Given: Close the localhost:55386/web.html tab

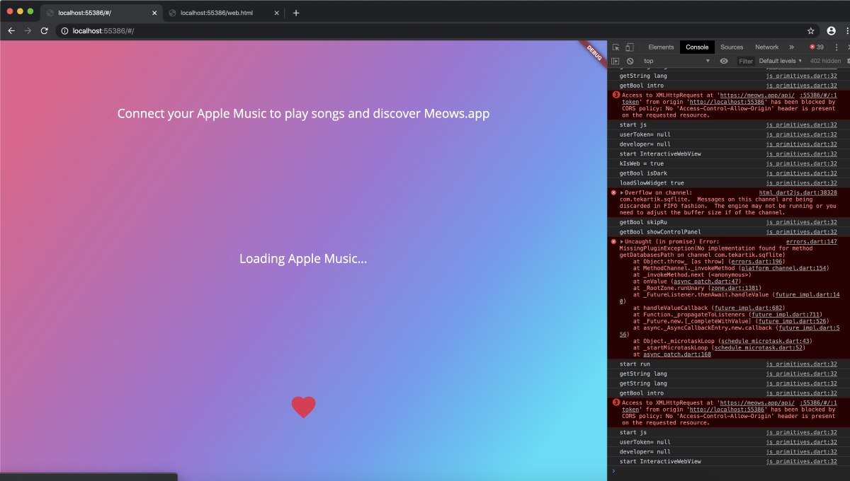Looking at the screenshot, I should point(278,13).
